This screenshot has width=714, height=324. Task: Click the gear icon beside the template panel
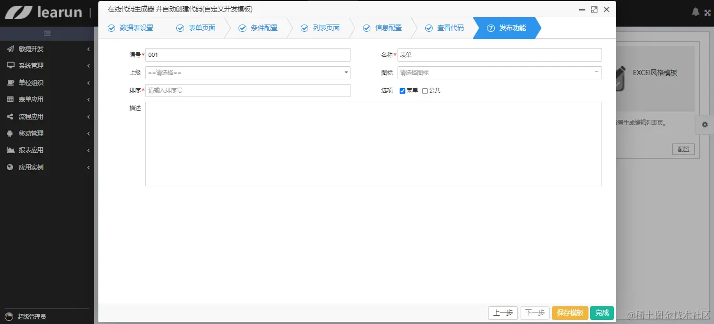pyautogui.click(x=705, y=125)
